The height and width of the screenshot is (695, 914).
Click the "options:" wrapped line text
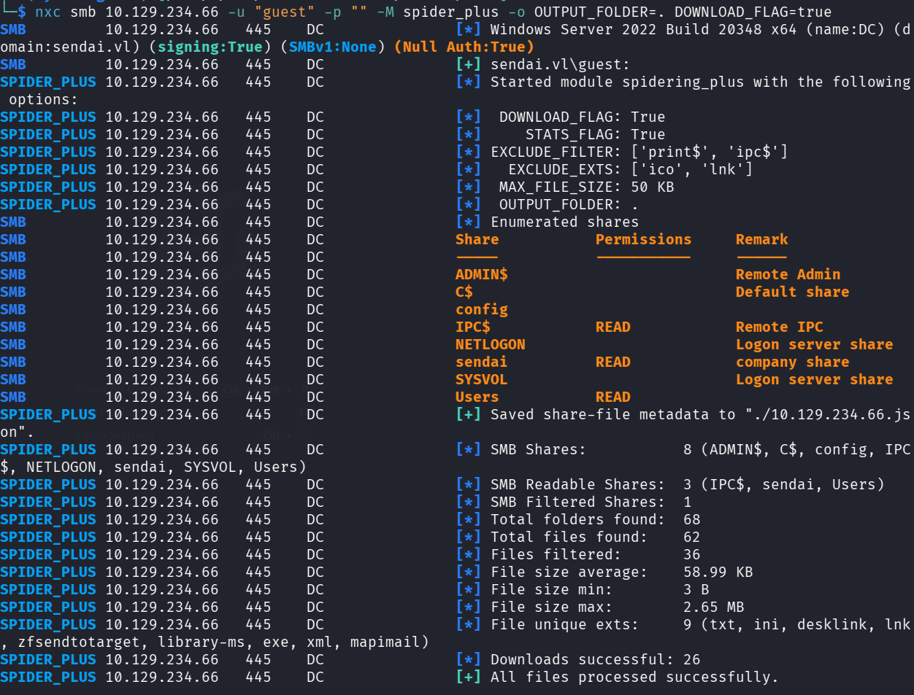tap(43, 99)
